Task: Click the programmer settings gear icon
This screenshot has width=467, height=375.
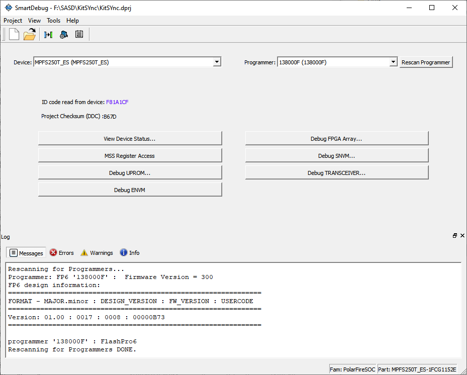Action: tap(63, 34)
